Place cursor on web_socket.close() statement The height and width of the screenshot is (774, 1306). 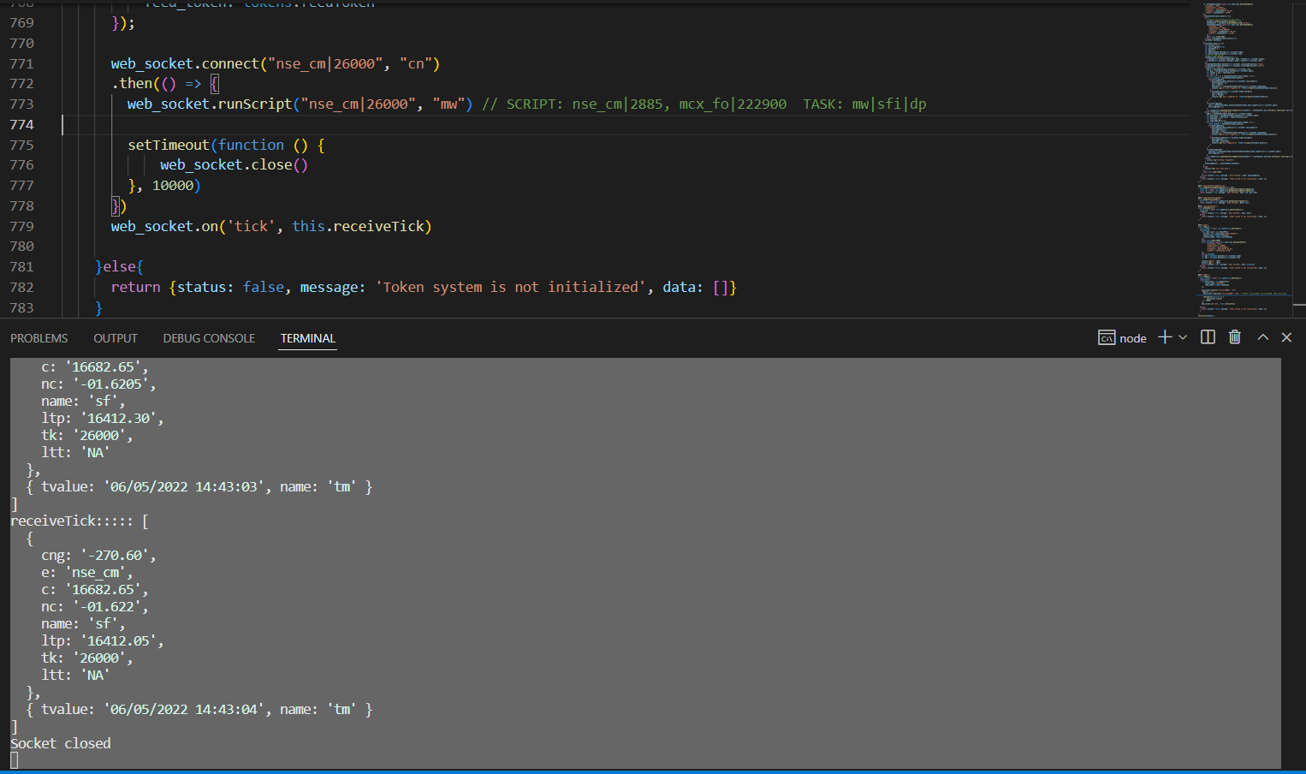point(234,164)
